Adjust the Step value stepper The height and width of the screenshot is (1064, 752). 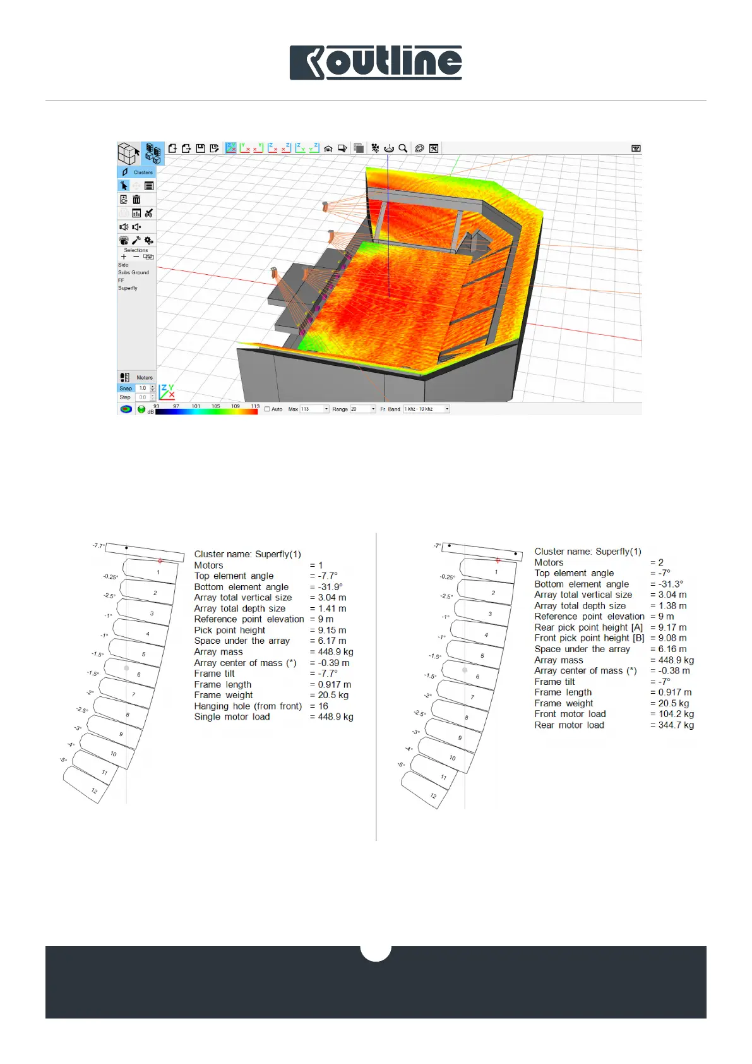point(153,397)
